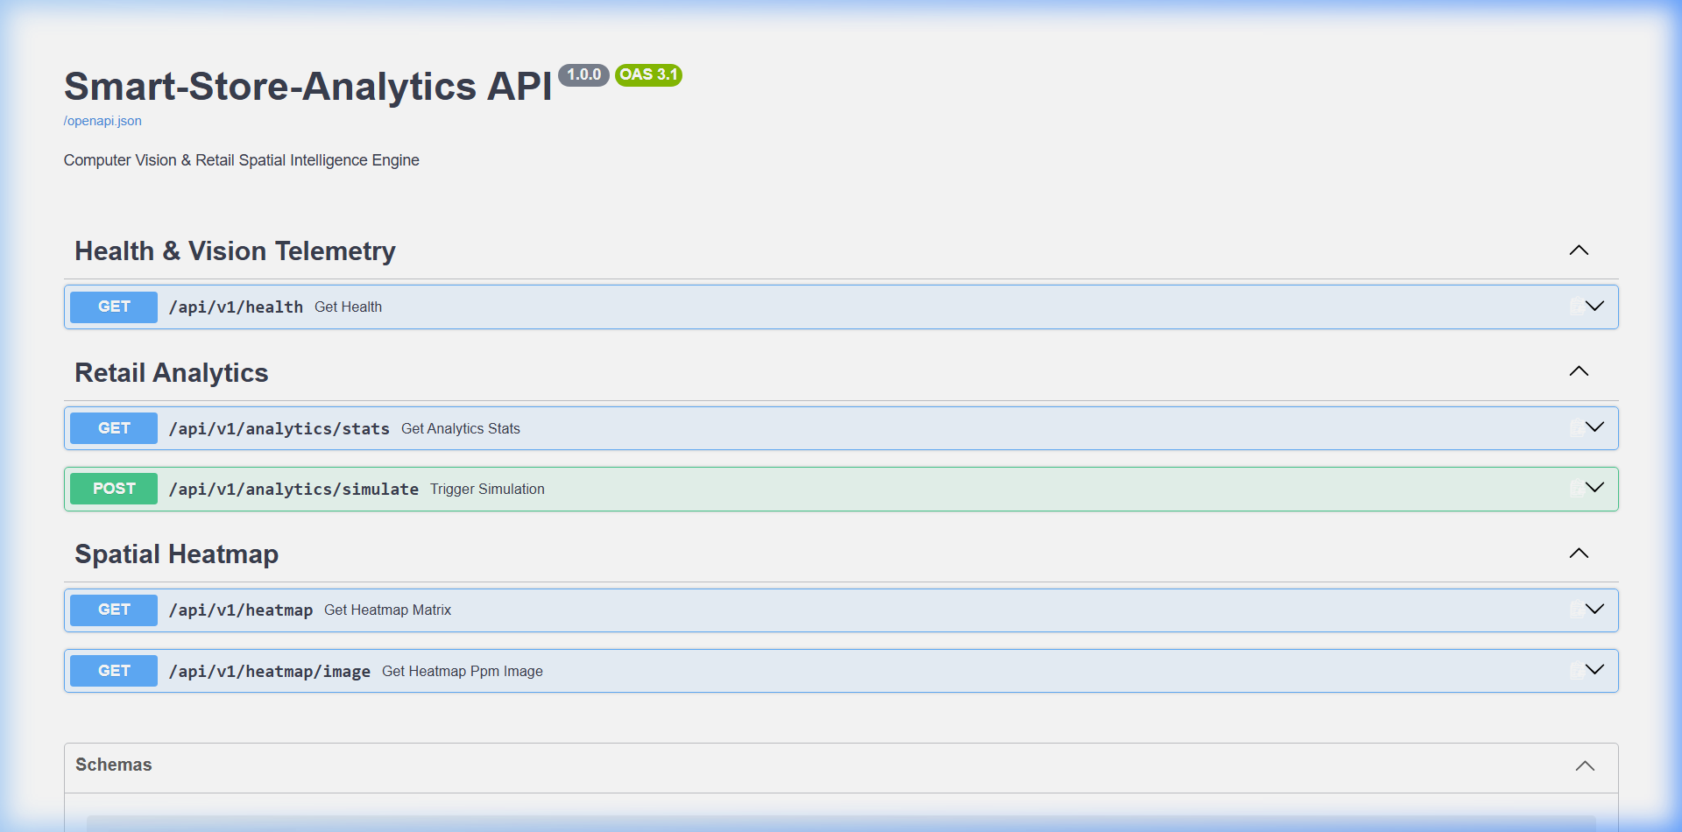Click the Retail Analytics tag heading
1682x832 pixels.
click(x=172, y=373)
